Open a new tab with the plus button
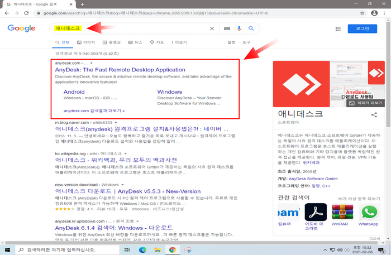This screenshot has height=255, width=391. click(x=83, y=4)
